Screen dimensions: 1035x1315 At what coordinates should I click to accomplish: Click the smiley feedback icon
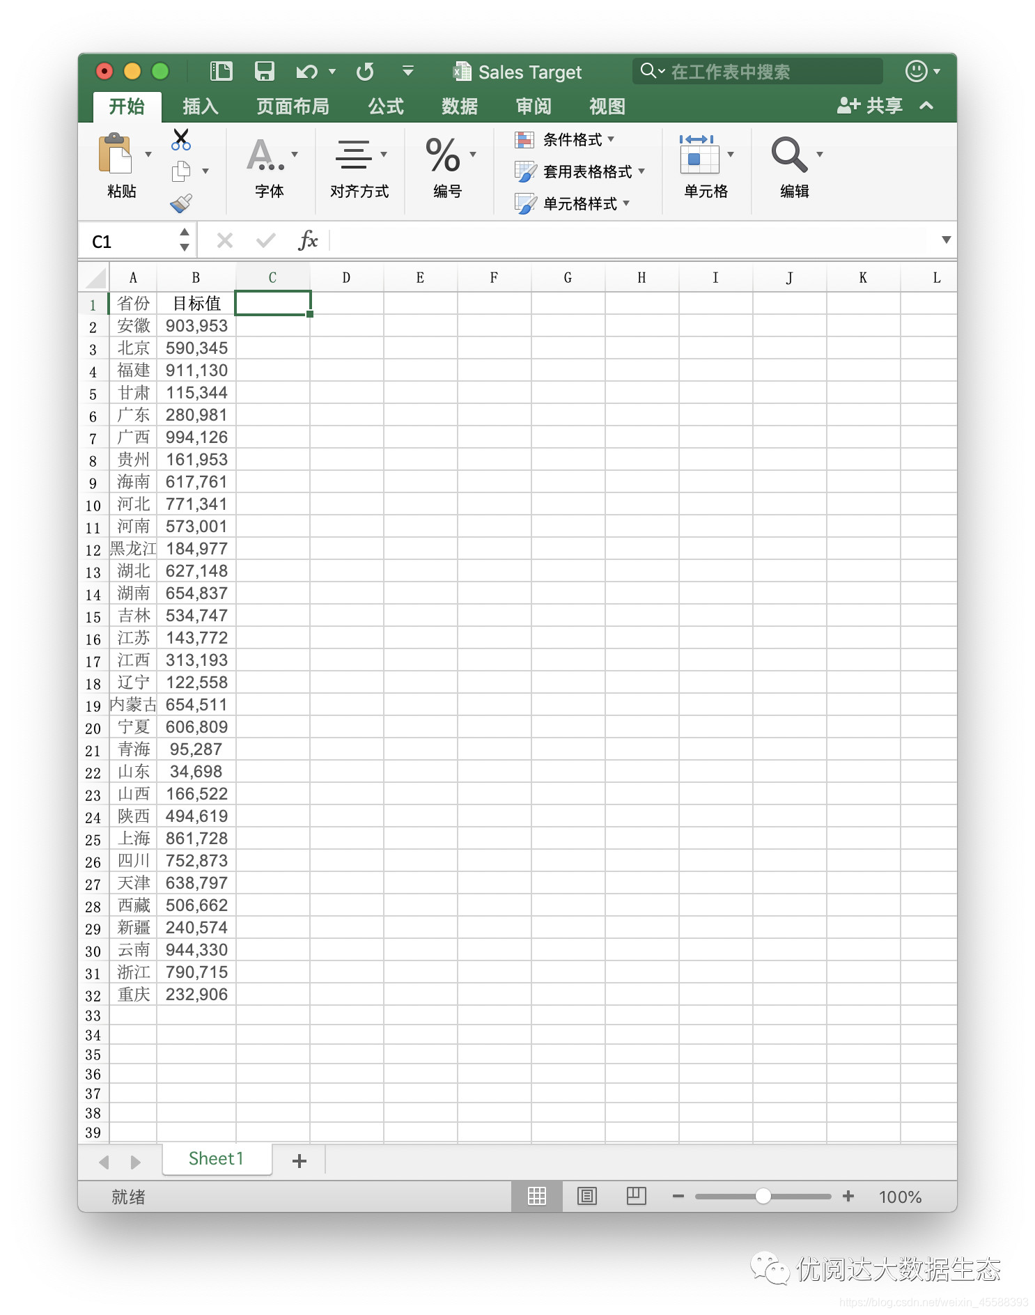click(916, 71)
